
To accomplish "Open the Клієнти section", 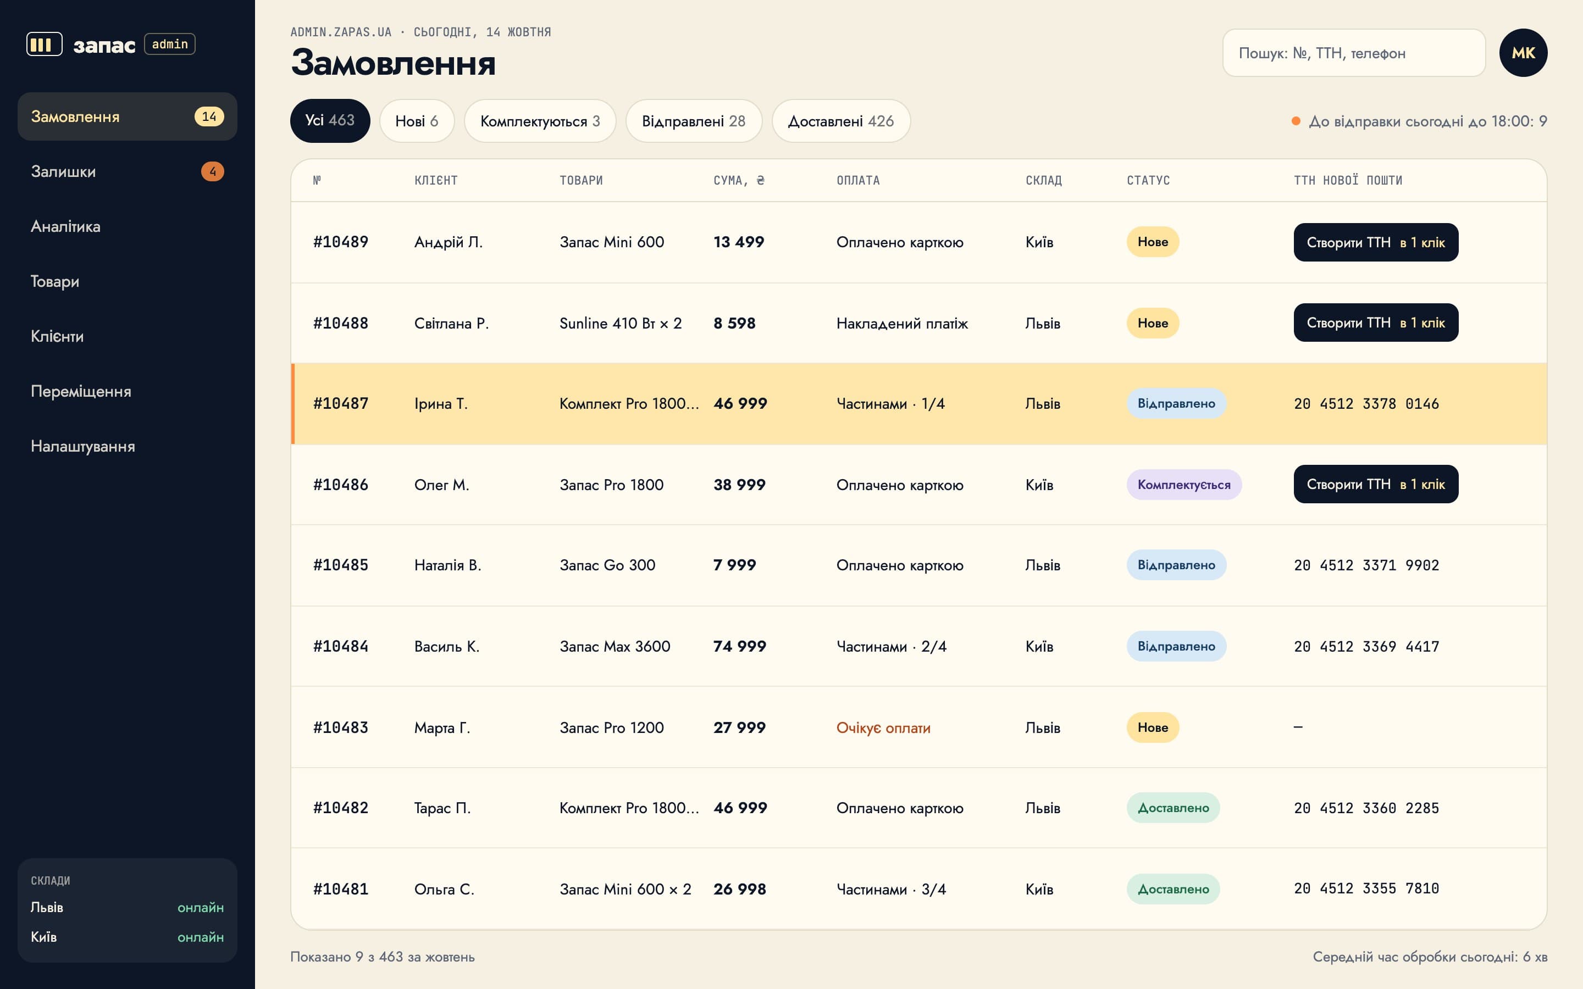I will [128, 336].
